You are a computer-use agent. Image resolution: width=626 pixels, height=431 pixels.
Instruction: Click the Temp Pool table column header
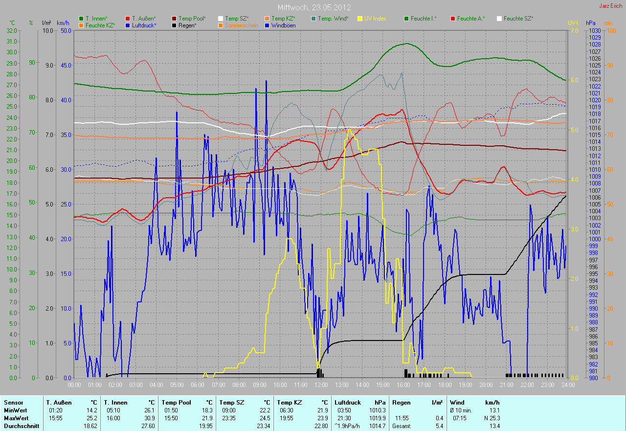pyautogui.click(x=177, y=403)
